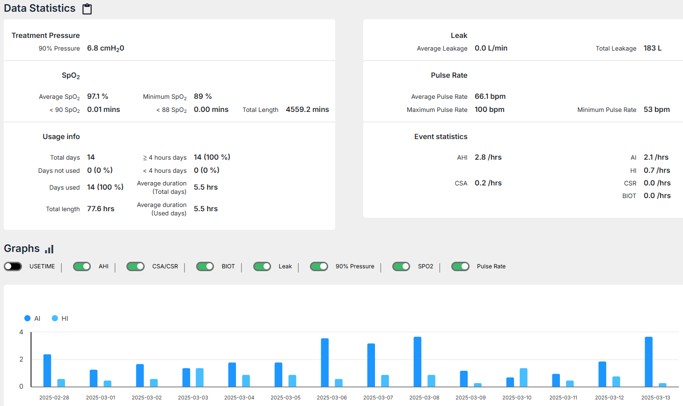Switch off the Pulse Rate toggle
This screenshot has width=683, height=406.
click(460, 266)
